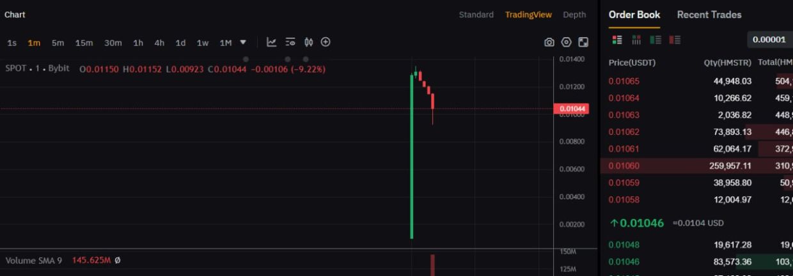Select the 15m timeframe

84,43
